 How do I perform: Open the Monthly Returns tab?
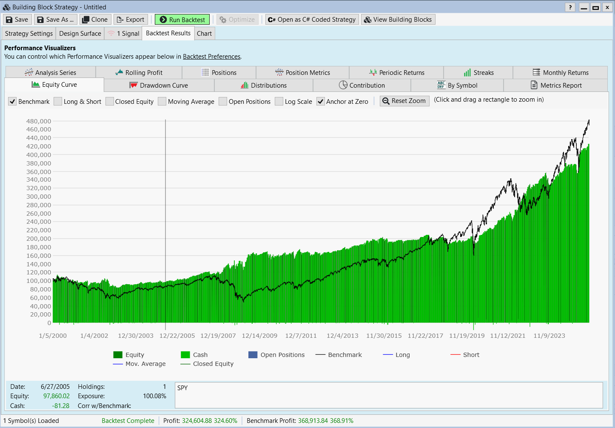[560, 73]
